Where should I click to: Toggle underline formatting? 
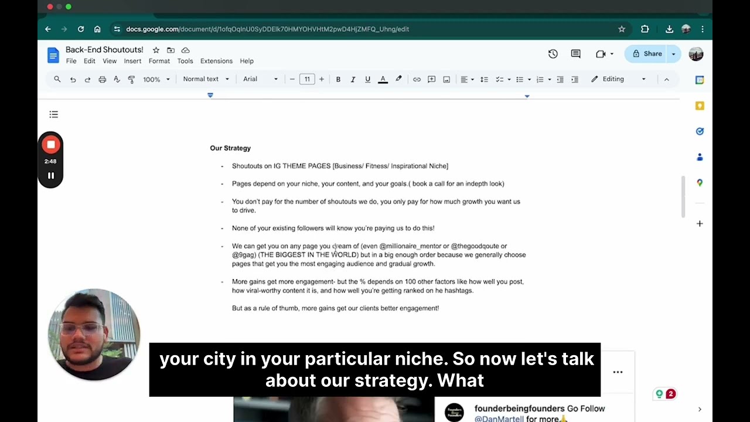tap(367, 79)
